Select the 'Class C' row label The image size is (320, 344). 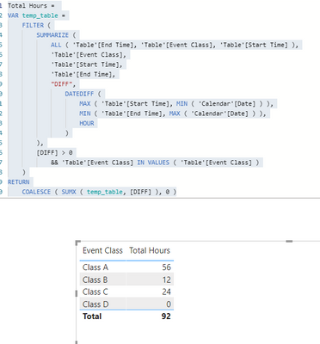95,292
